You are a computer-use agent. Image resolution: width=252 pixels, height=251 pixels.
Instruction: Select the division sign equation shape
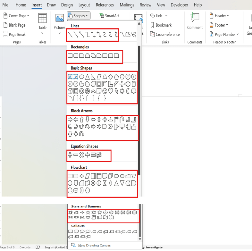(x=88, y=155)
